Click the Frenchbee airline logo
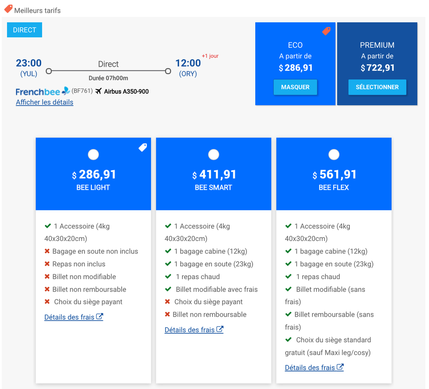429x389 pixels. pyautogui.click(x=42, y=91)
